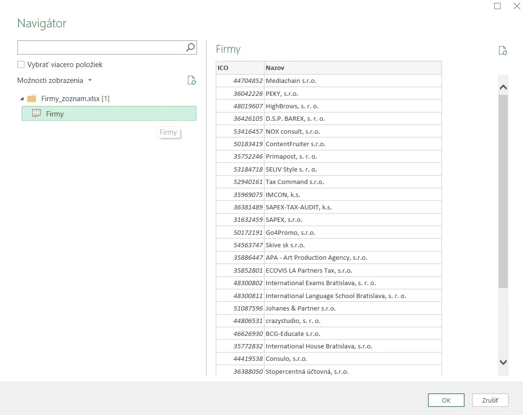Image resolution: width=523 pixels, height=415 pixels.
Task: Click the PEKY, s.r.o. cell
Action: pos(353,93)
